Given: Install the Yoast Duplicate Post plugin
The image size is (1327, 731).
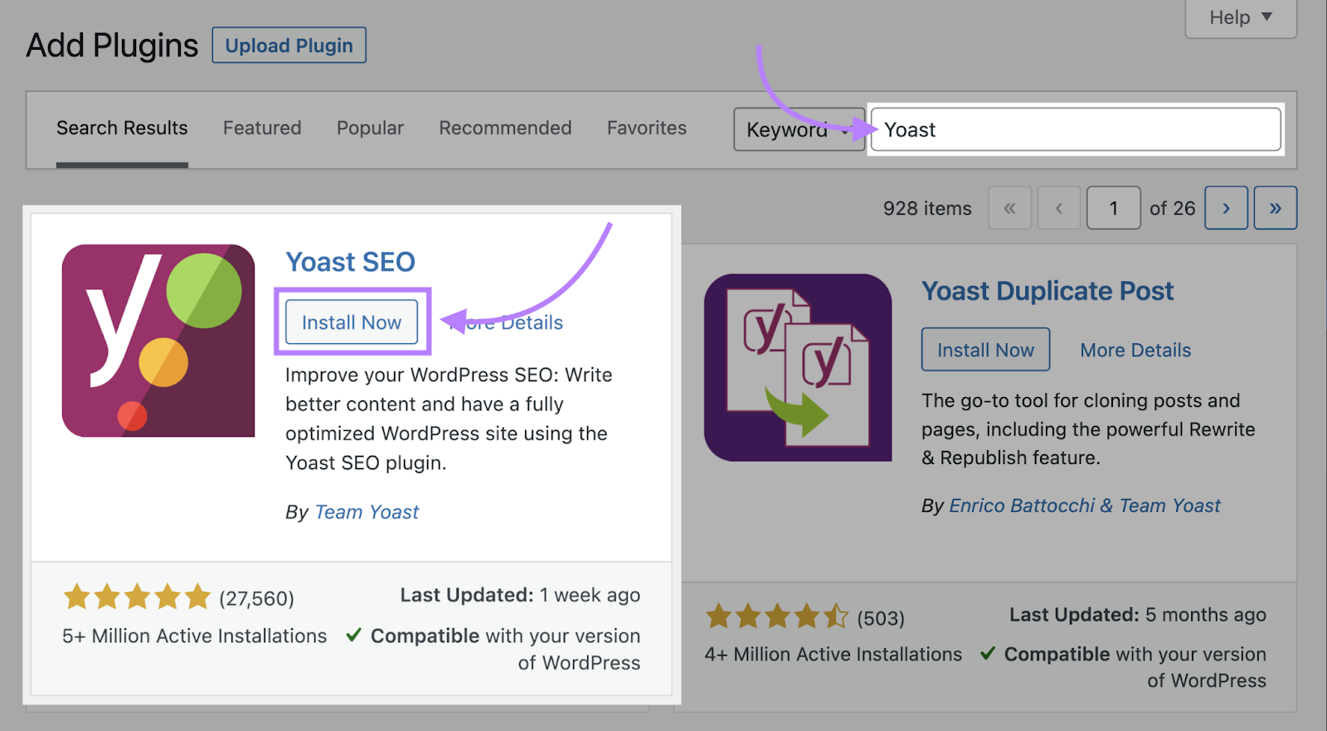Looking at the screenshot, I should 985,349.
